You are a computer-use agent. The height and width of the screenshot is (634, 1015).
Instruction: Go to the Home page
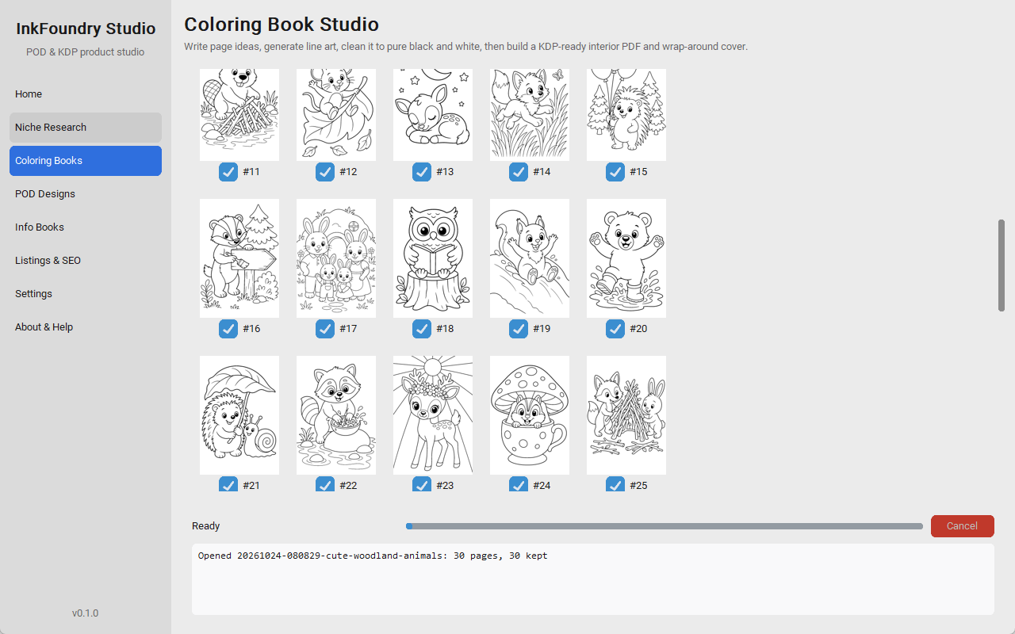(x=86, y=94)
